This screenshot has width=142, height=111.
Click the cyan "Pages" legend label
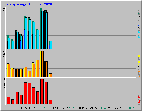coord(139,34)
